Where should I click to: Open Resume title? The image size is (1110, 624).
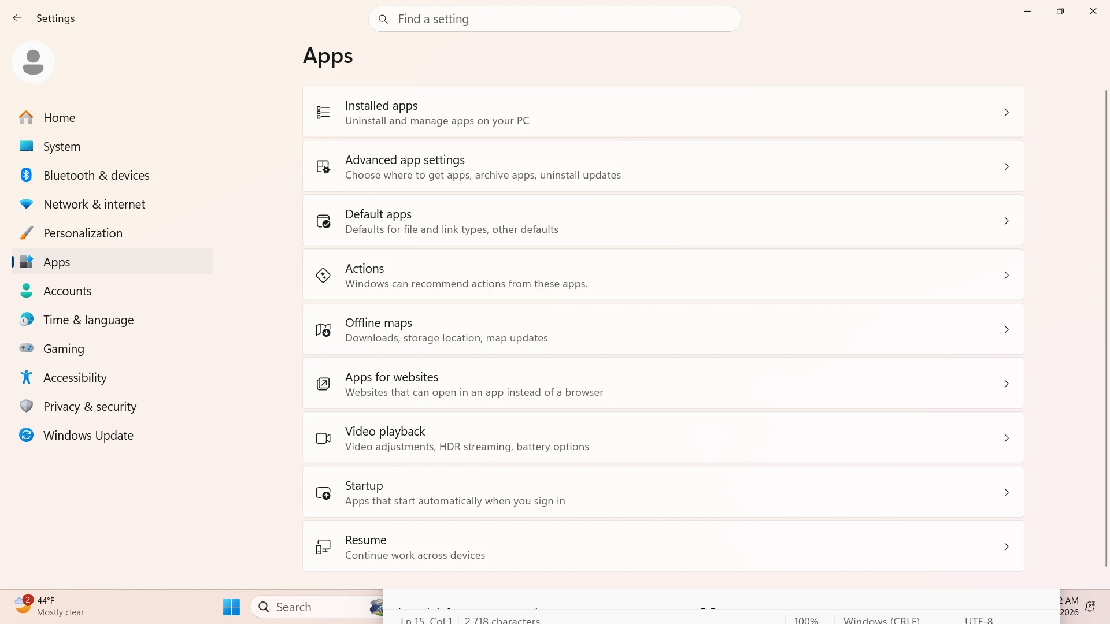[x=365, y=540]
